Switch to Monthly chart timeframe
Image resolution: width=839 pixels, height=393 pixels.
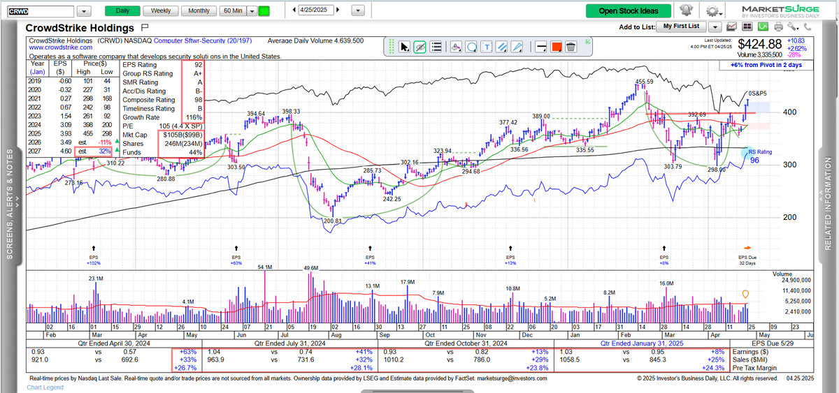[199, 11]
